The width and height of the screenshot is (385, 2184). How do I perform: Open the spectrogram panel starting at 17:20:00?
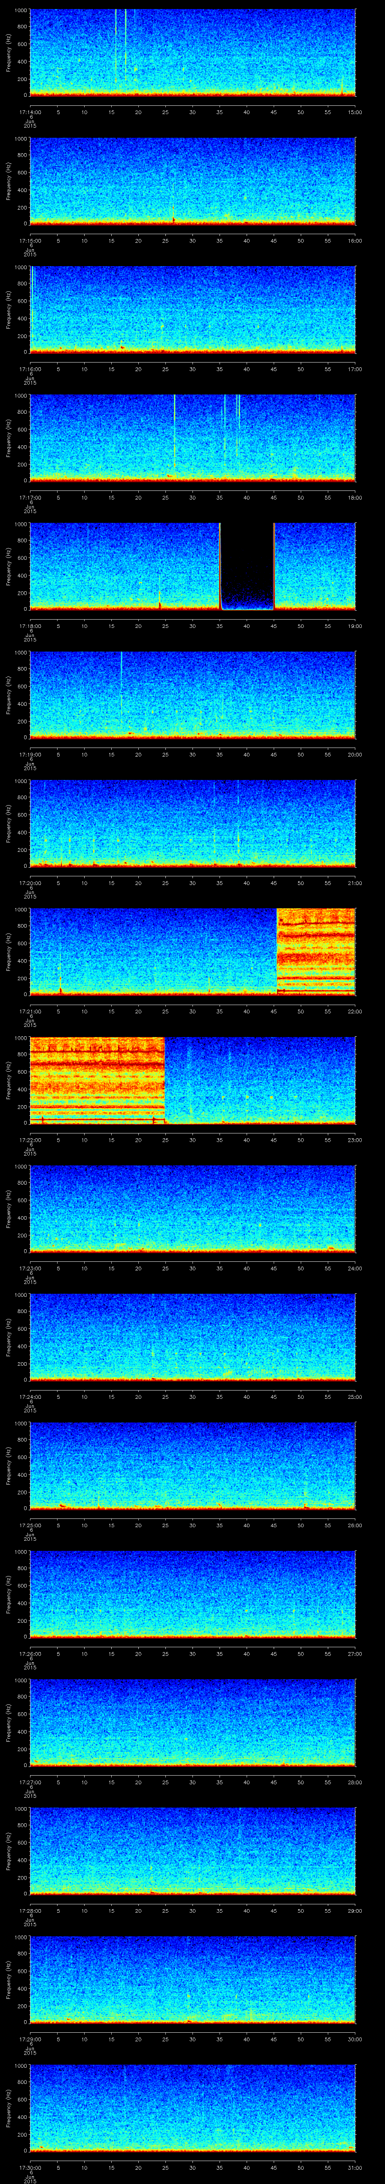tap(192, 823)
